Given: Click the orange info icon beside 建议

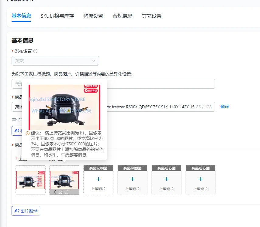Looking at the screenshot, I should point(28,133).
